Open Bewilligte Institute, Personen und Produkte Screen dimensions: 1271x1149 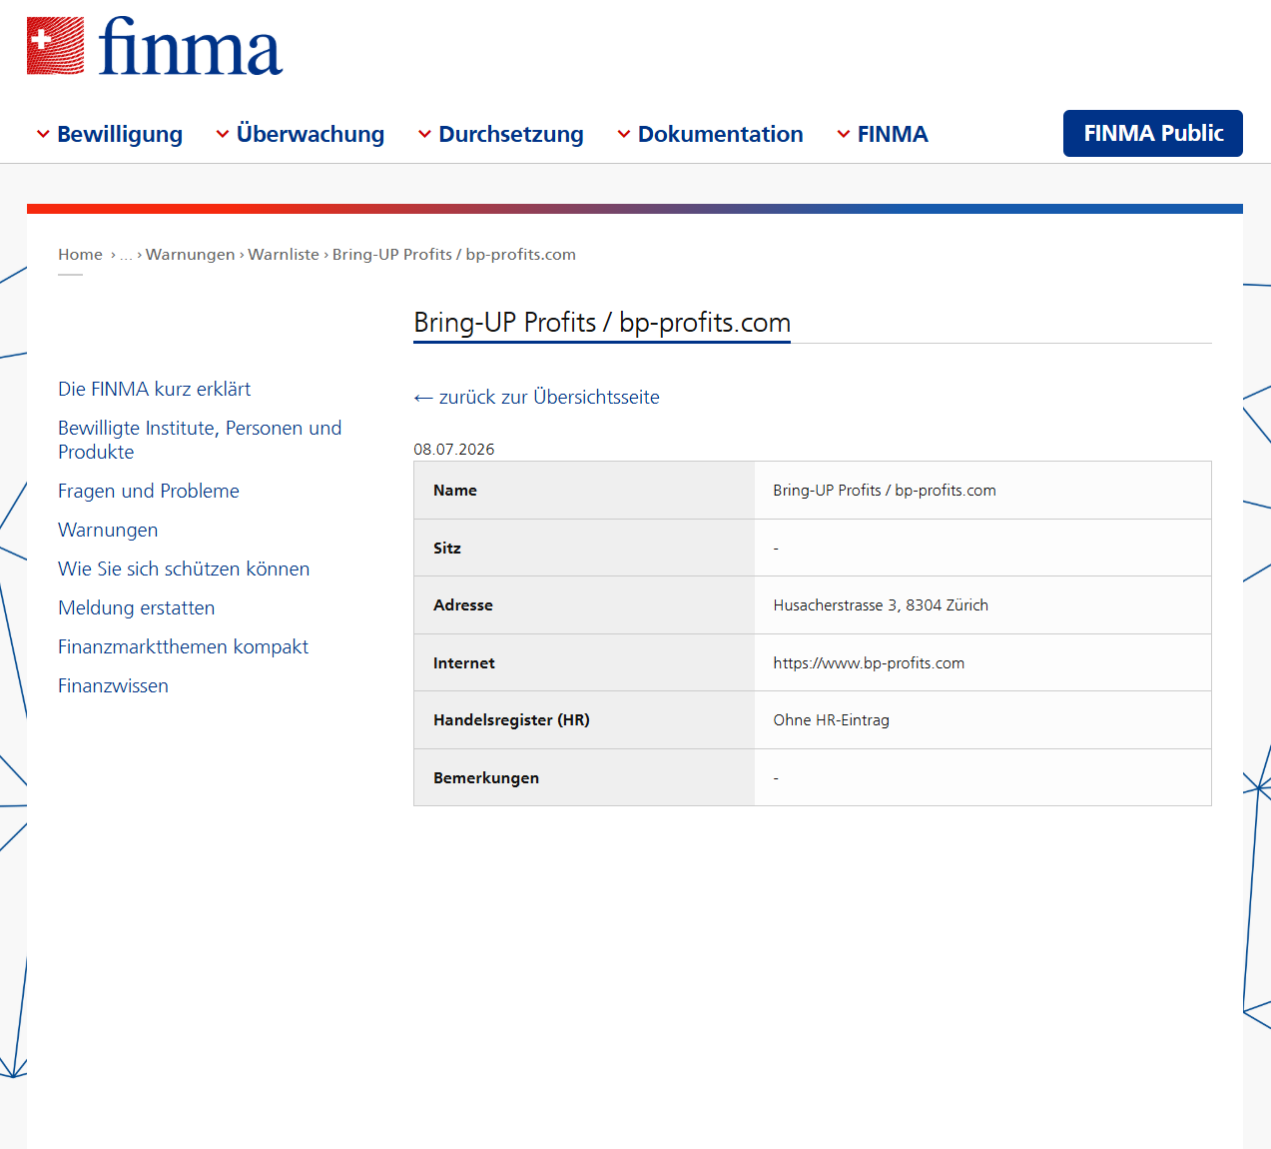200,440
